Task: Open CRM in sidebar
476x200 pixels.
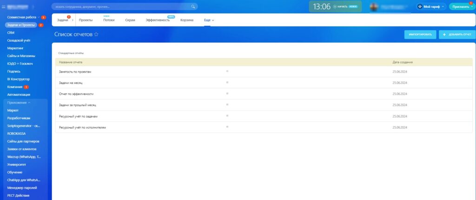Action: pos(11,32)
